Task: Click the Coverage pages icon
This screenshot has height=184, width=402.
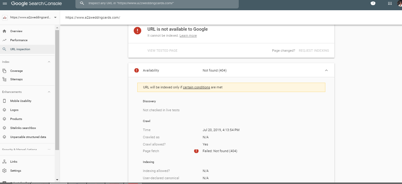Action: [x=4, y=71]
